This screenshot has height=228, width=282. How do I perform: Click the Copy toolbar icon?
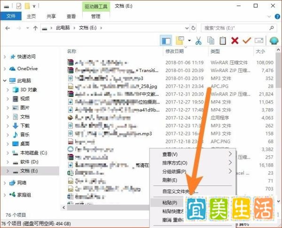[x=211, y=41]
